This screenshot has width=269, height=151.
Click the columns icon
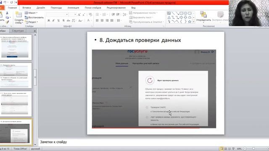click(x=119, y=21)
